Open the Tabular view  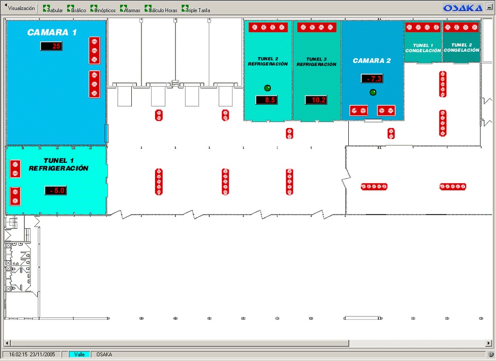coord(53,9)
